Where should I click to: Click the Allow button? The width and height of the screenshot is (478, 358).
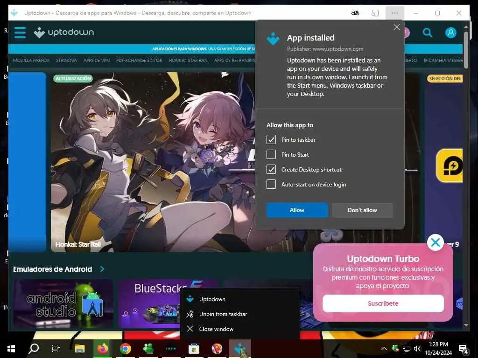[297, 210]
